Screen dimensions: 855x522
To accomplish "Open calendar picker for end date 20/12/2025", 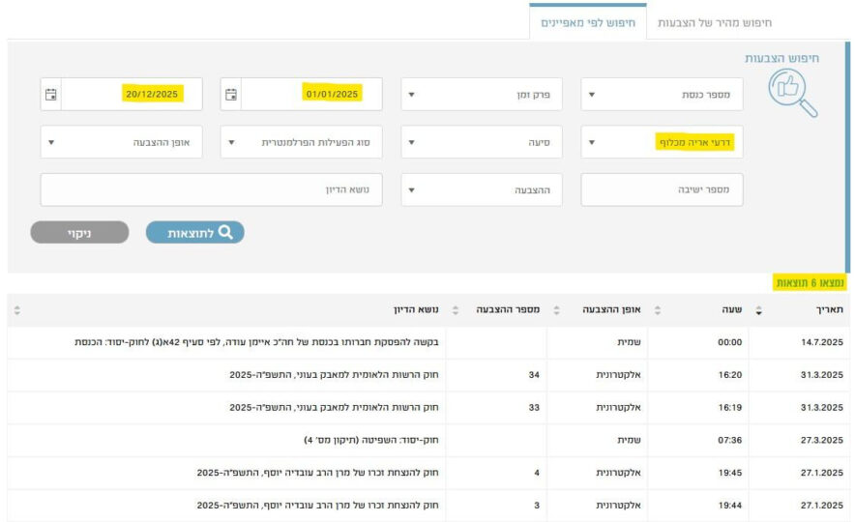I will pyautogui.click(x=51, y=95).
